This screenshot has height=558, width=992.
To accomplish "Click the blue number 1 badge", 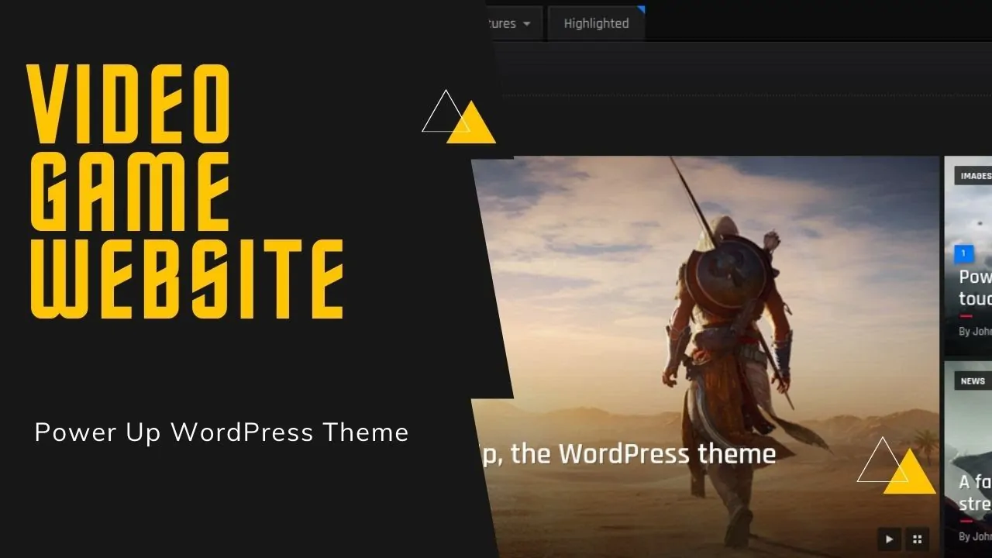I will 963,253.
